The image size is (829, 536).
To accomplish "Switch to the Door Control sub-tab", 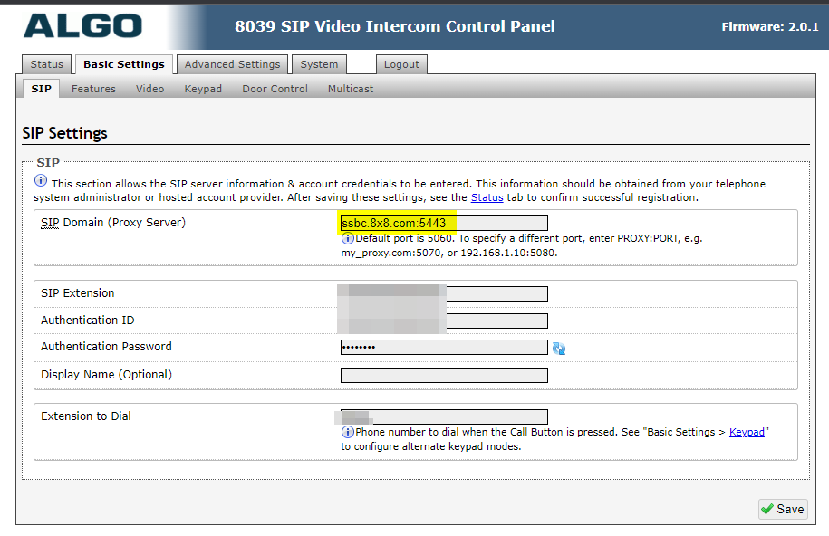I will pyautogui.click(x=275, y=89).
